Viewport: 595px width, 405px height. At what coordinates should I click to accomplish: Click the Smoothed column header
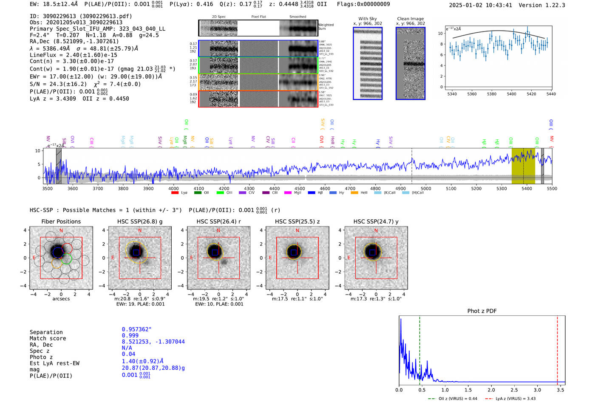(297, 17)
